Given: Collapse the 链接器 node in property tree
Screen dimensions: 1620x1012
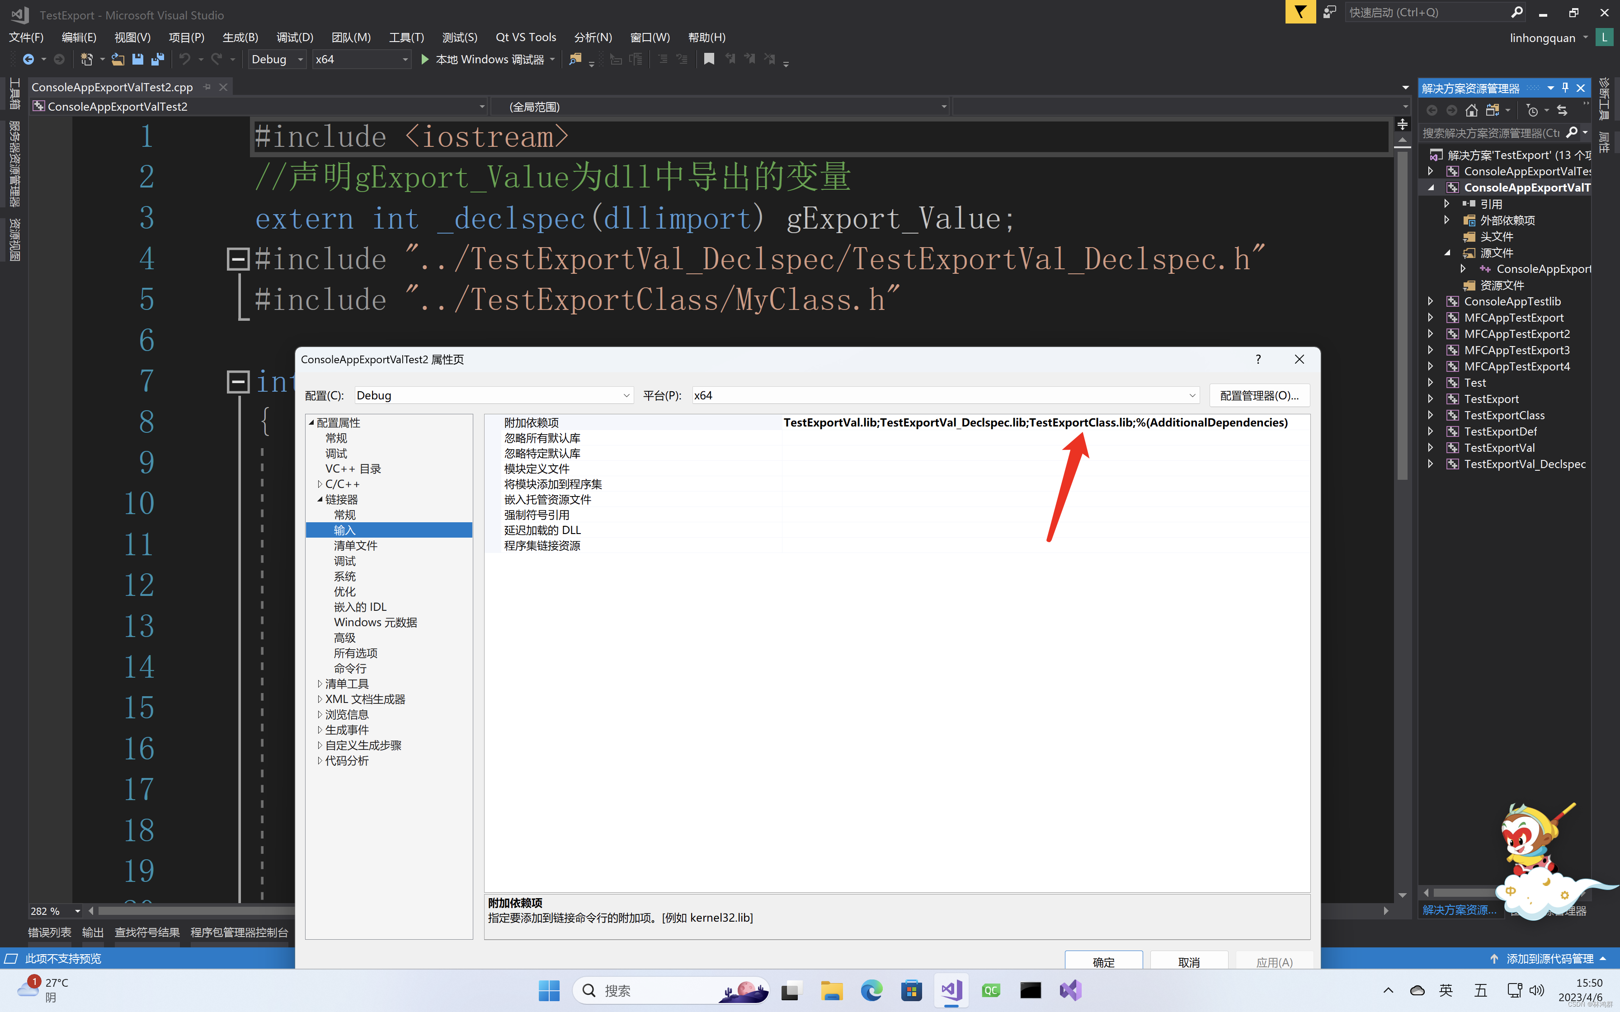Looking at the screenshot, I should (x=319, y=499).
